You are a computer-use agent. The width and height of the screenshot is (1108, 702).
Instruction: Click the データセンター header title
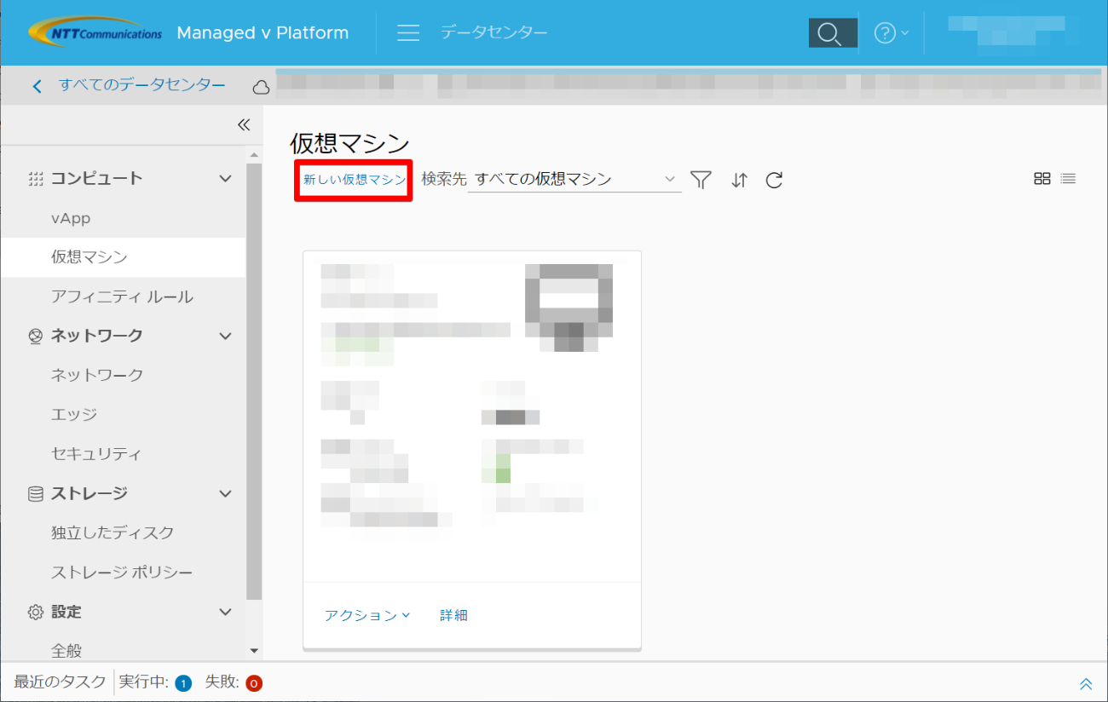pyautogui.click(x=494, y=33)
